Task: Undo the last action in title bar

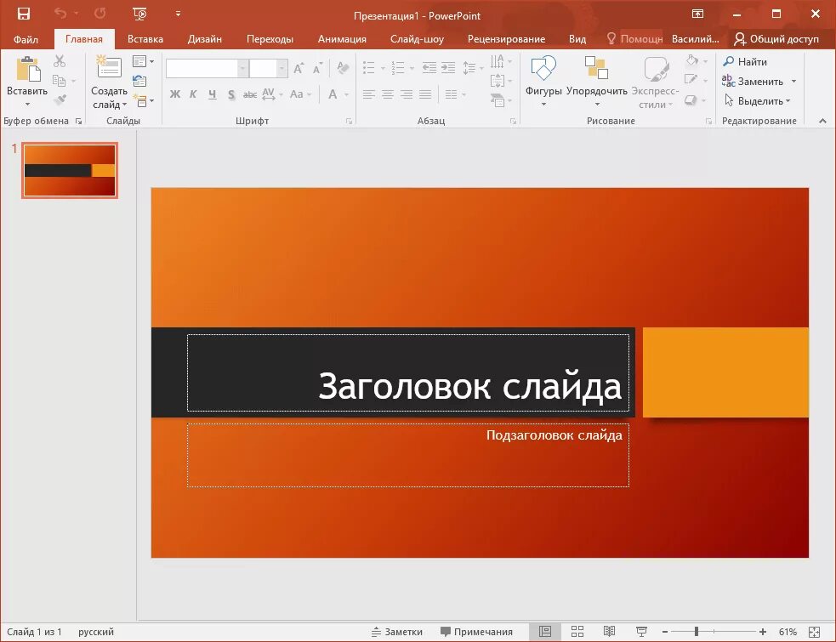Action: 60,14
